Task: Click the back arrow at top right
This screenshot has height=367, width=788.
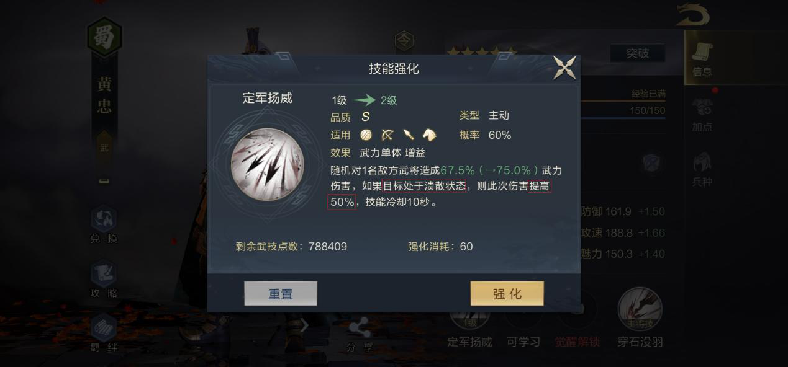Action: 692,15
